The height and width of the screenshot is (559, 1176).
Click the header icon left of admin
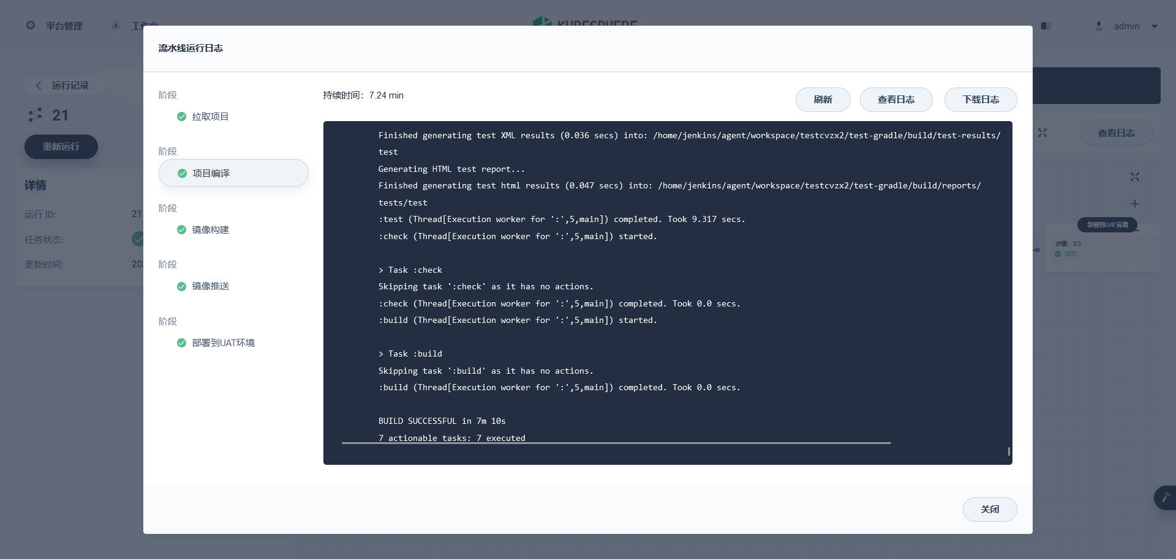pyautogui.click(x=1046, y=26)
